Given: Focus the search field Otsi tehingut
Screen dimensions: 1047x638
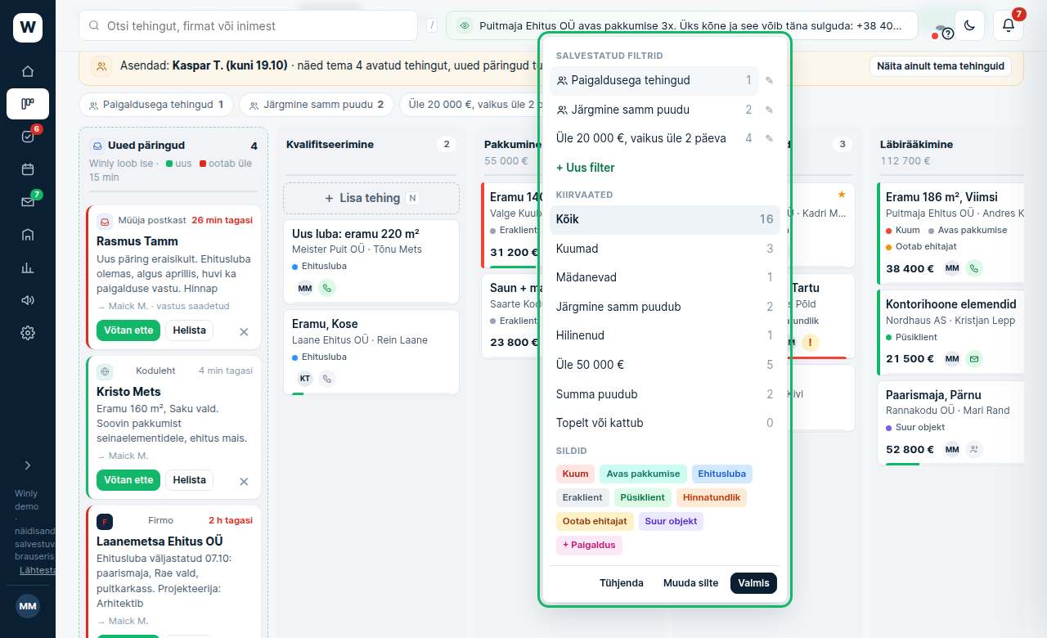Looking at the screenshot, I should point(249,25).
